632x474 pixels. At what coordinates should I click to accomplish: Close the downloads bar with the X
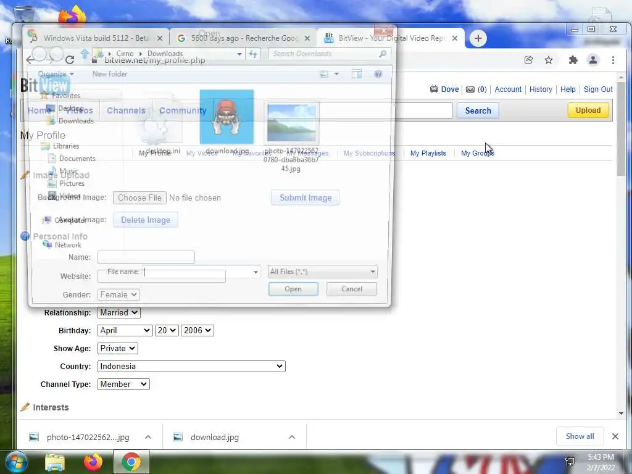615,436
